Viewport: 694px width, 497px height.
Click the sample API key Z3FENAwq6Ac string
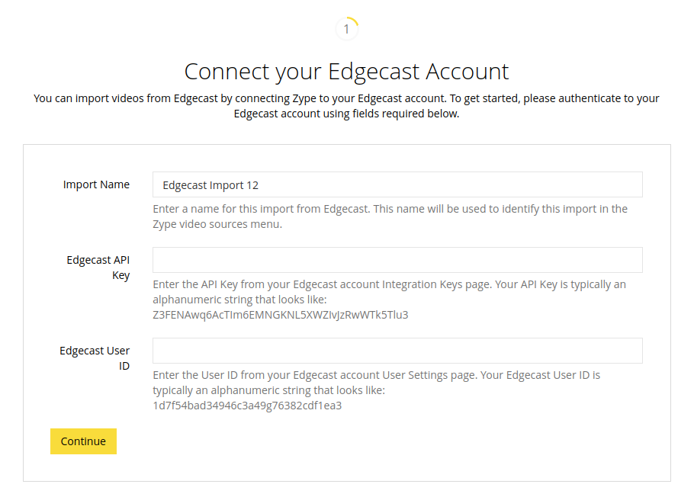(281, 315)
